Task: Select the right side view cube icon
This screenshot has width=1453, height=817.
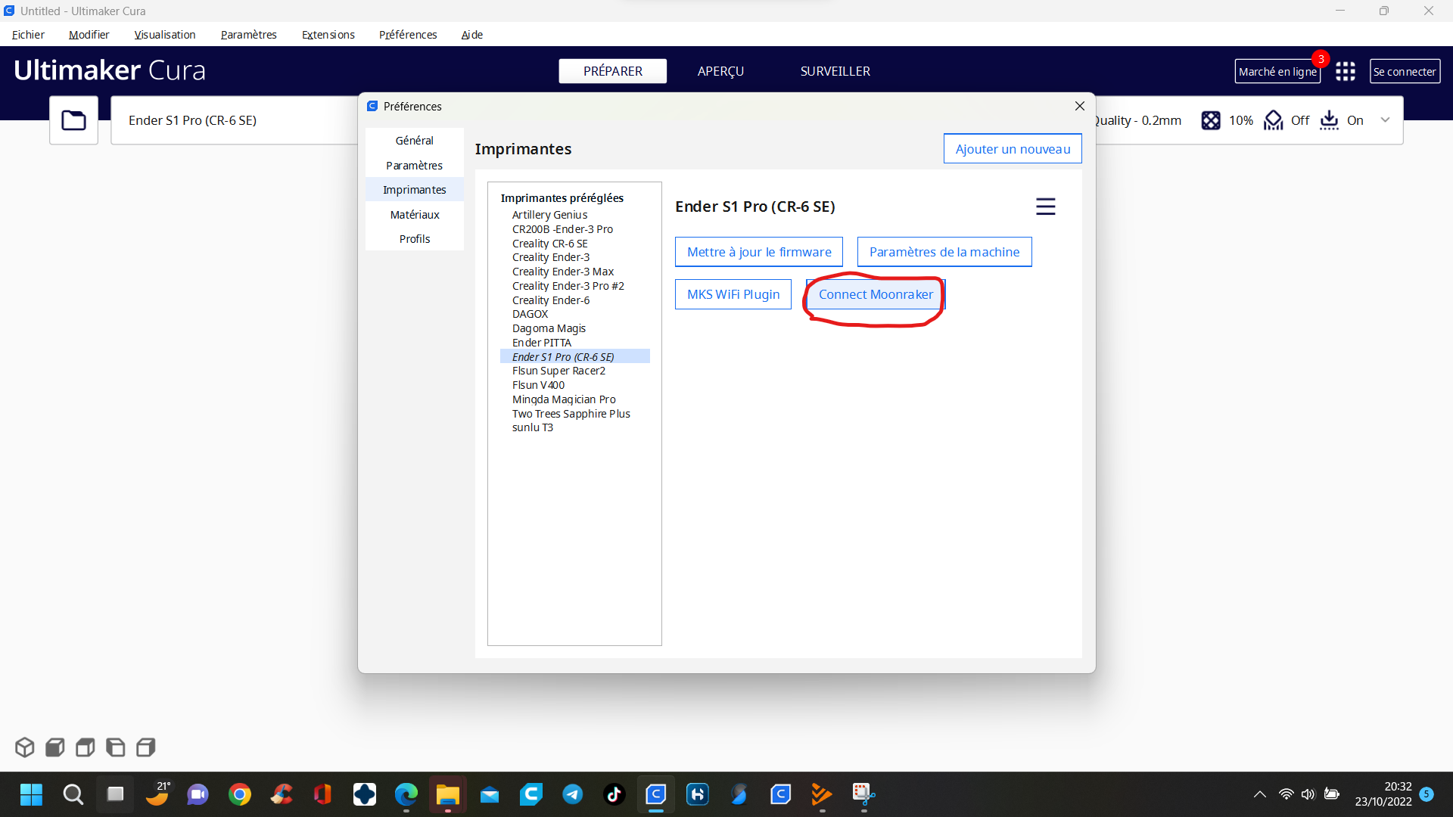Action: (x=146, y=747)
